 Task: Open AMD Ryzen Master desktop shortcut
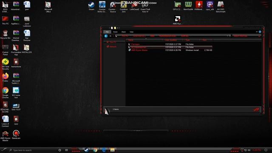(5, 136)
